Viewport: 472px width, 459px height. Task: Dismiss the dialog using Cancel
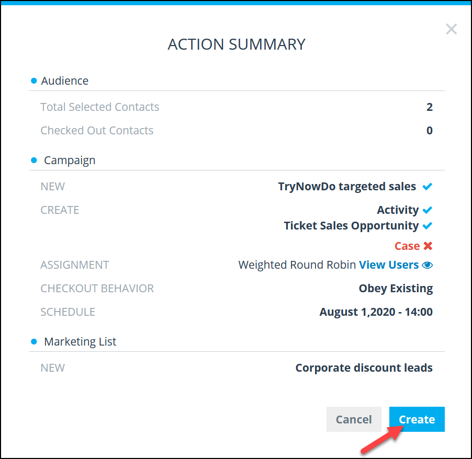click(x=354, y=419)
